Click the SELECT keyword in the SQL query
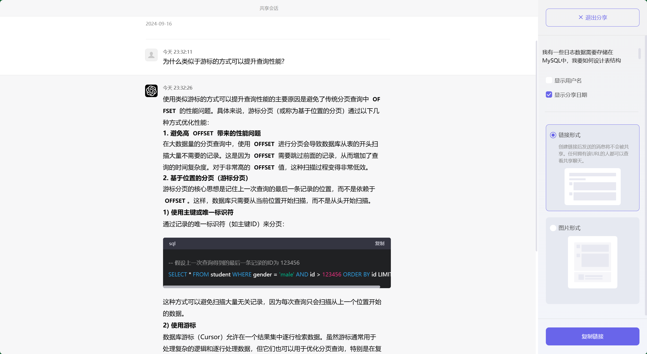This screenshot has width=647, height=354. [178, 274]
